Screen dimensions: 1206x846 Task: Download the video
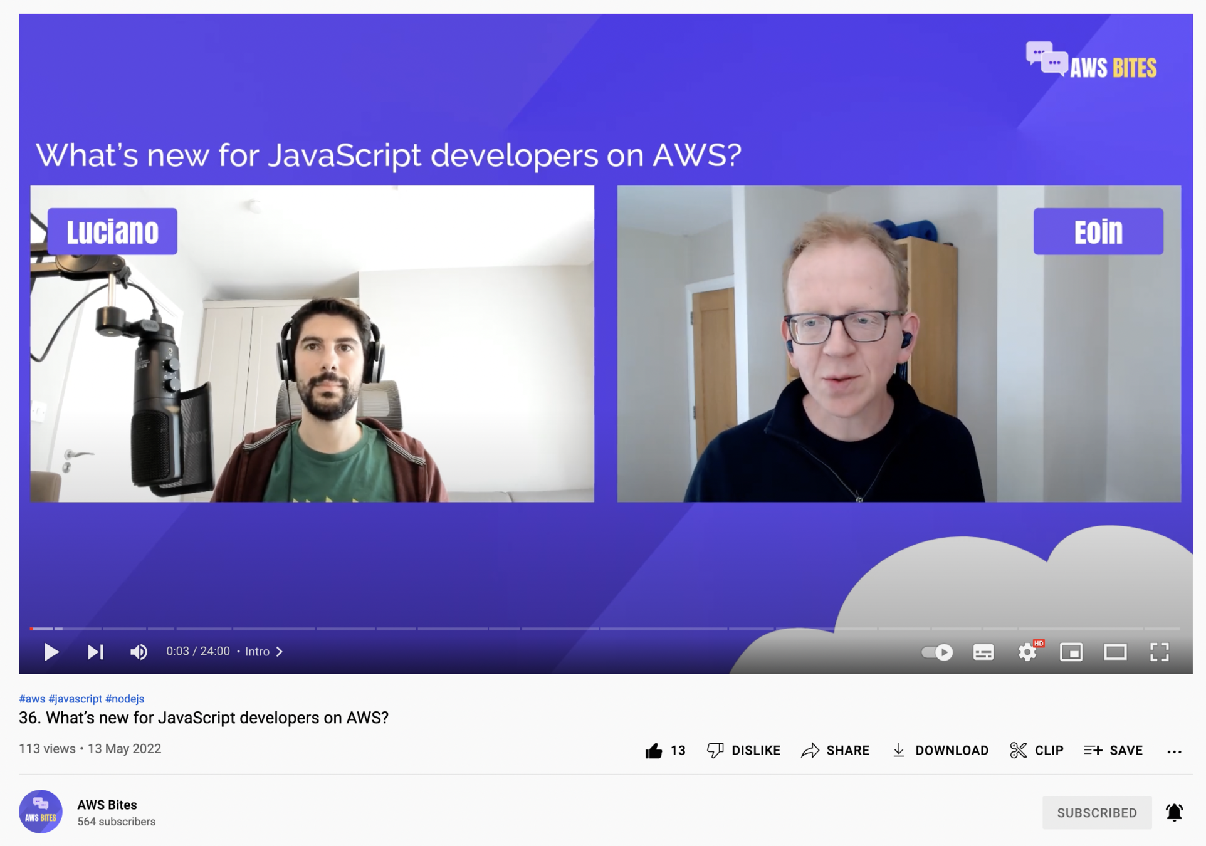pos(940,751)
